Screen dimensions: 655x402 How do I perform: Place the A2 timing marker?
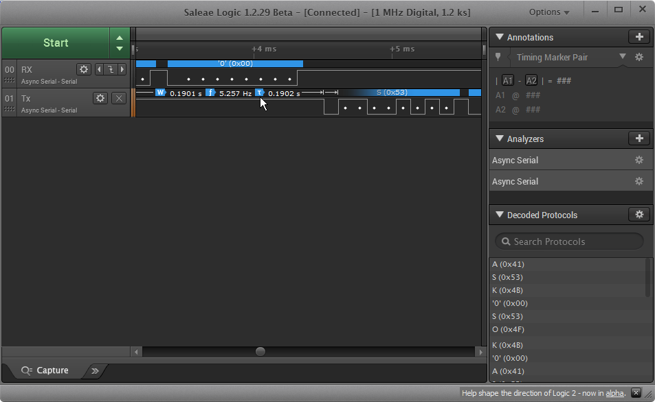(531, 80)
